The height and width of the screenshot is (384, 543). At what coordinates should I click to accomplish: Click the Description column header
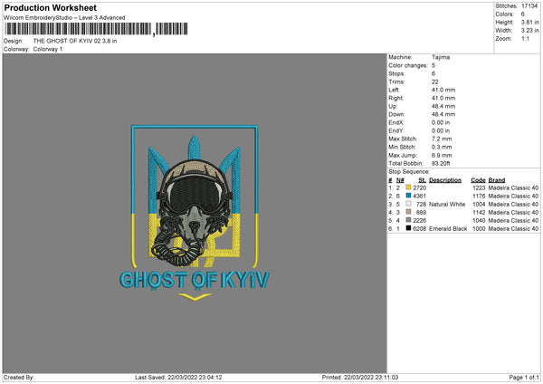tap(445, 180)
